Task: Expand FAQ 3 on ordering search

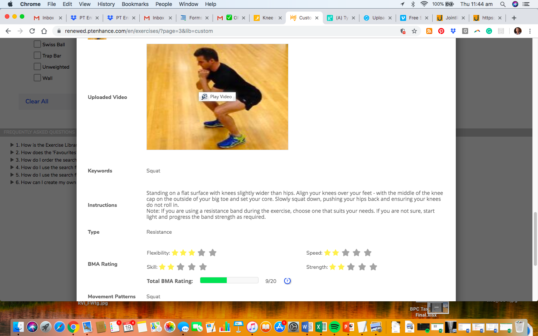Action: (x=43, y=160)
